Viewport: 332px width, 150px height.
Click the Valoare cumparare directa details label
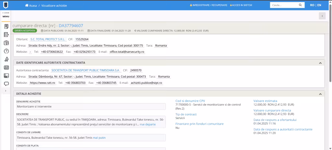pyautogui.click(x=272, y=111)
